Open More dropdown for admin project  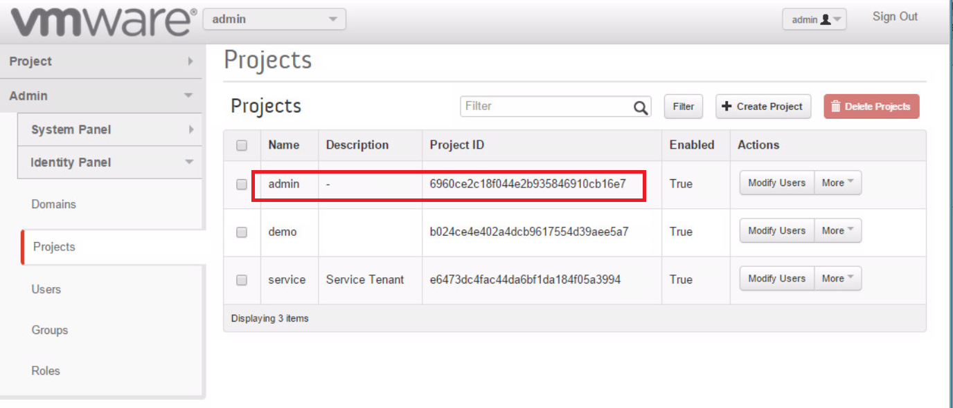(837, 183)
